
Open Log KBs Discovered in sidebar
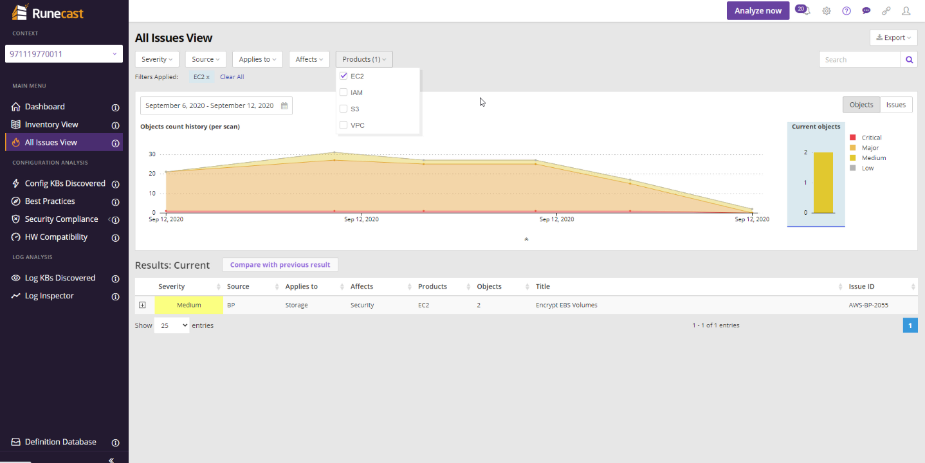60,278
